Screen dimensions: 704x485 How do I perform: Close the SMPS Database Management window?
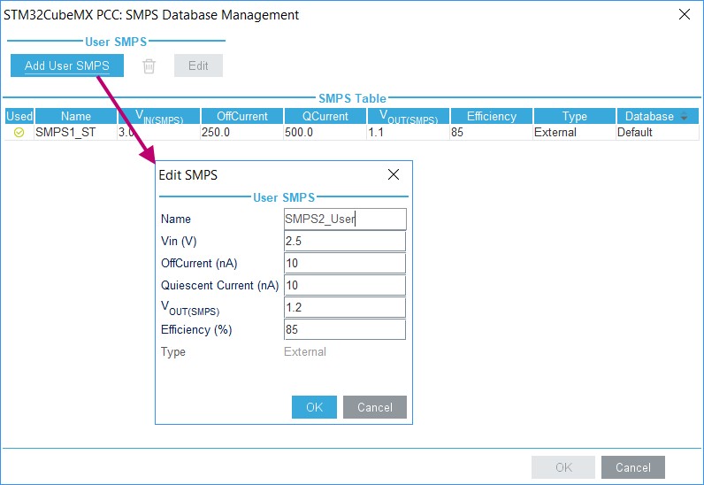coord(685,14)
